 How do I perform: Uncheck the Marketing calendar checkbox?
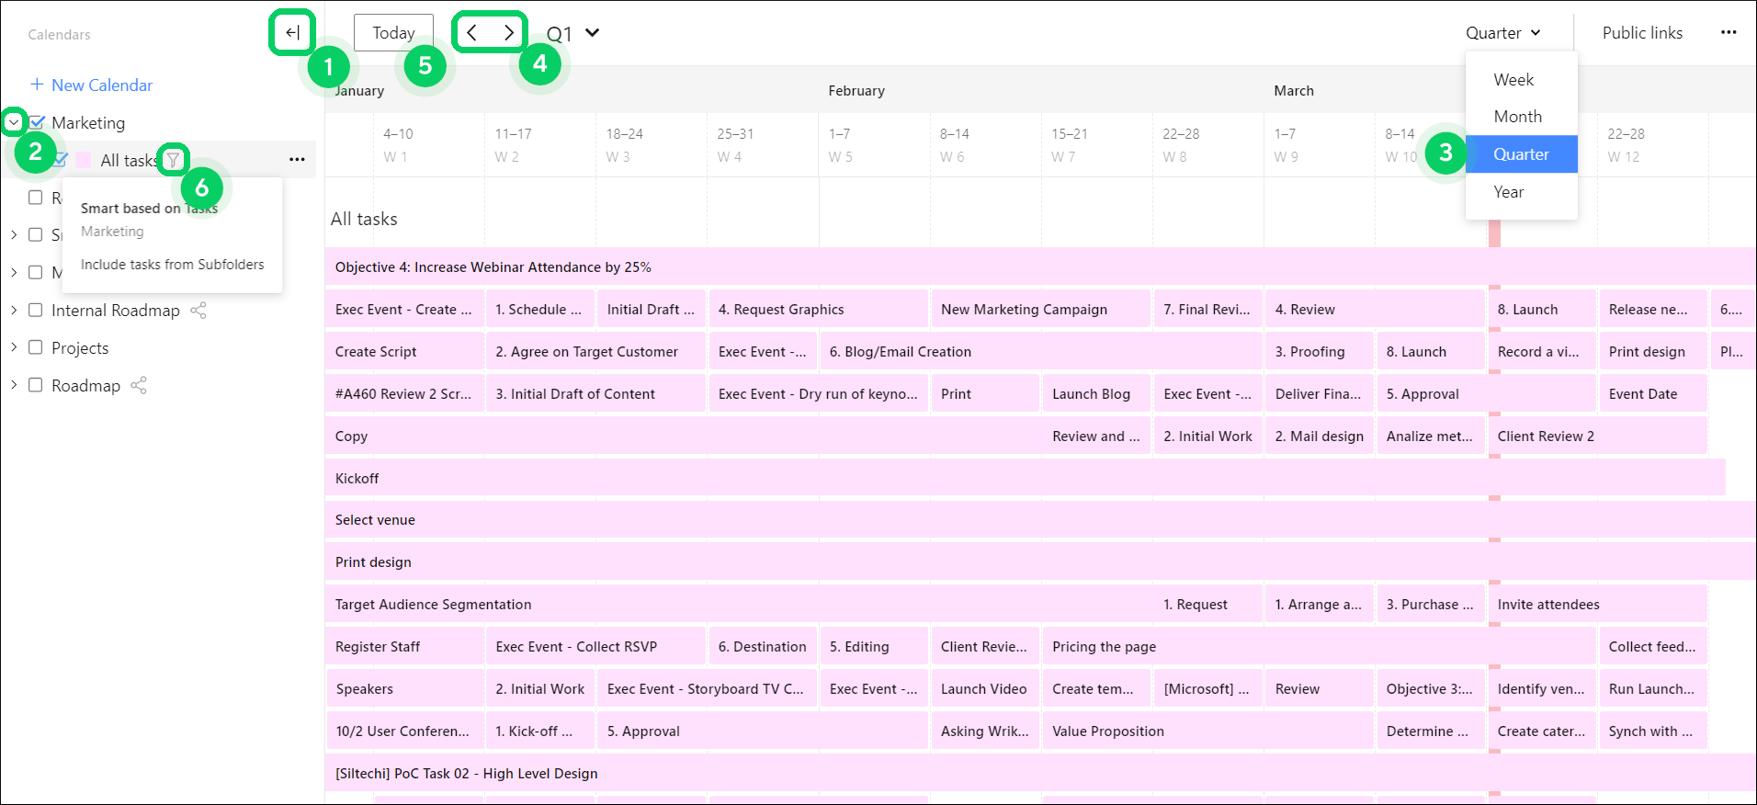pos(38,122)
